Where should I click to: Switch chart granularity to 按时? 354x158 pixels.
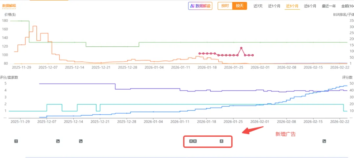[225, 6]
